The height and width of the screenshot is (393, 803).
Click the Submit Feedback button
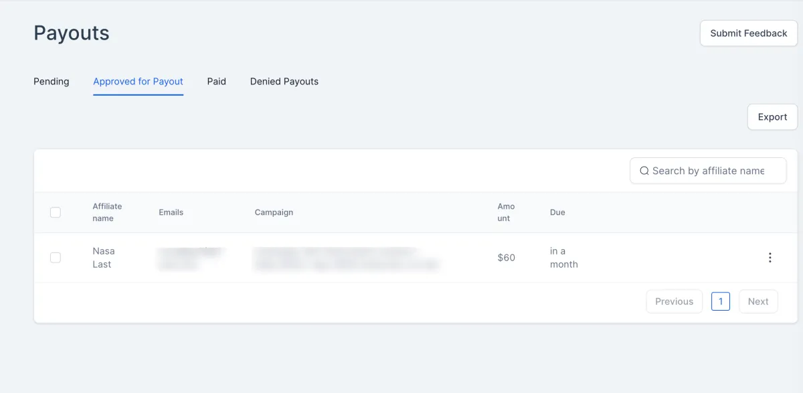click(748, 33)
